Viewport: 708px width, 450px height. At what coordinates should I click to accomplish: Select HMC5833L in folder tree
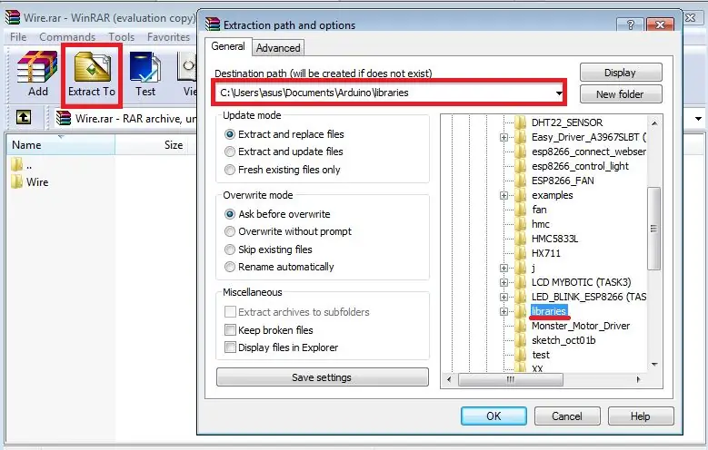[x=555, y=239]
